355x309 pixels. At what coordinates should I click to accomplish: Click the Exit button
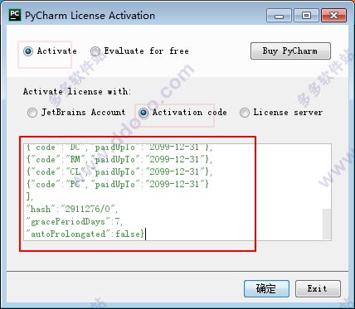pos(318,288)
